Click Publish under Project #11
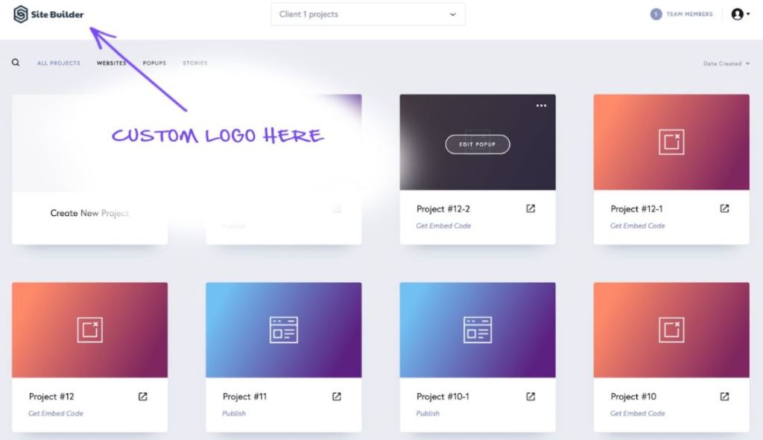 234,413
